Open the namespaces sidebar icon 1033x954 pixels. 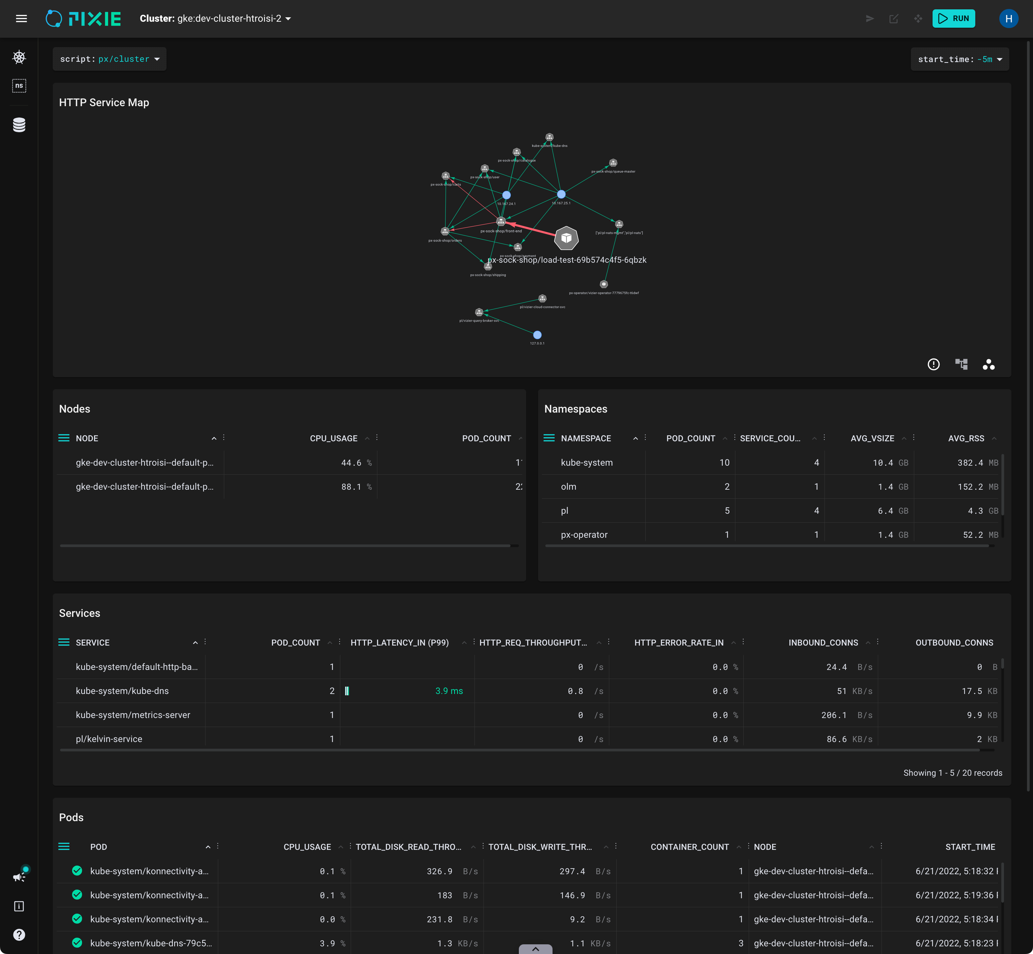point(19,86)
